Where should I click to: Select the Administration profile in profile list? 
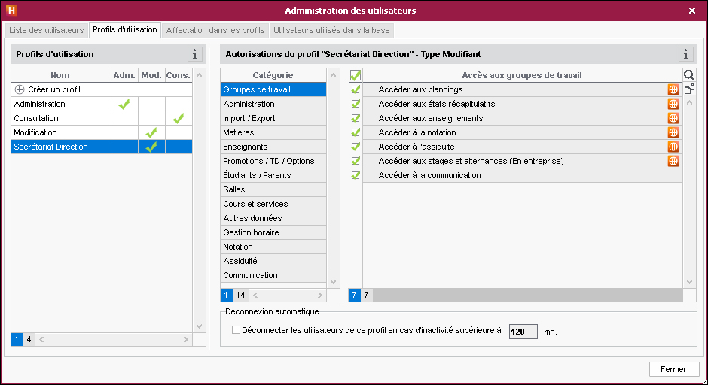point(102,104)
